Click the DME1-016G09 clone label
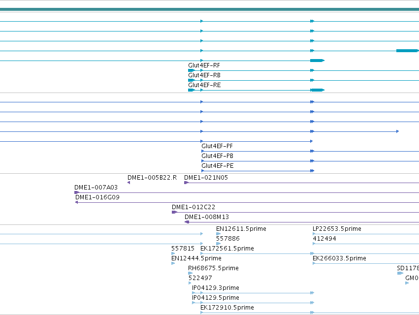This screenshot has height=315, width=419. (97, 197)
